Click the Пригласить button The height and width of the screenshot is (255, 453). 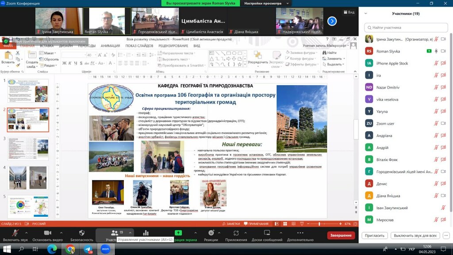coord(374,236)
